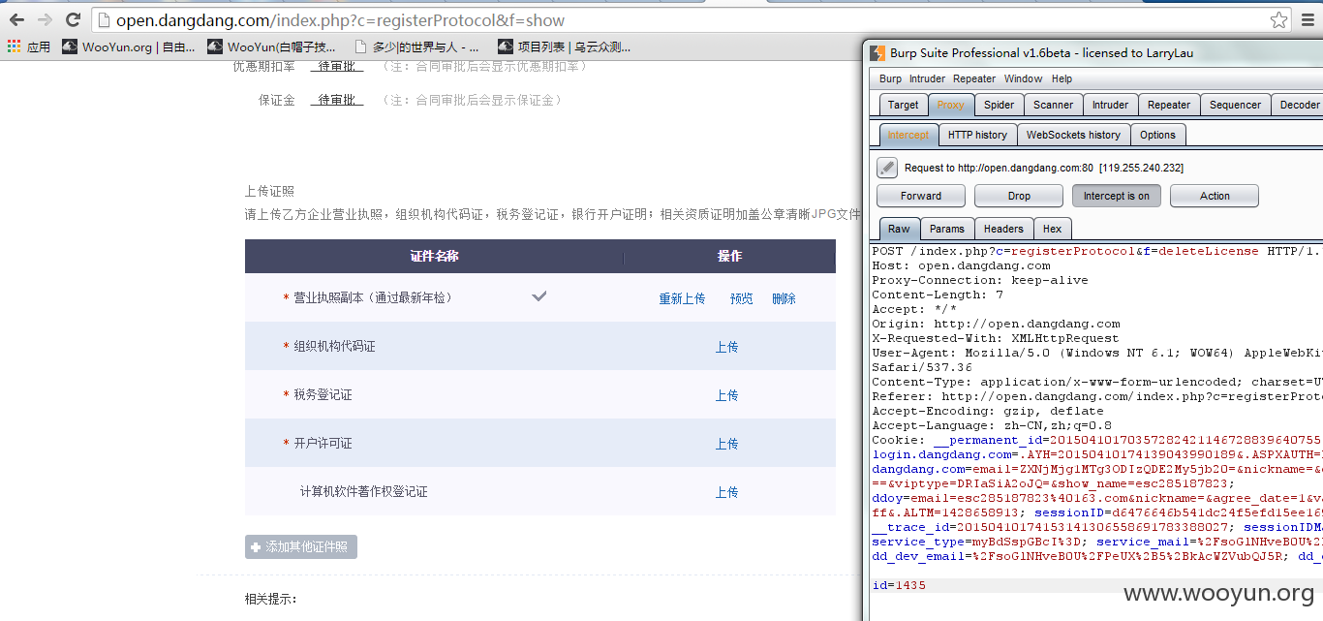Click the 添加其他证件照 button
This screenshot has height=621, width=1323.
click(301, 547)
